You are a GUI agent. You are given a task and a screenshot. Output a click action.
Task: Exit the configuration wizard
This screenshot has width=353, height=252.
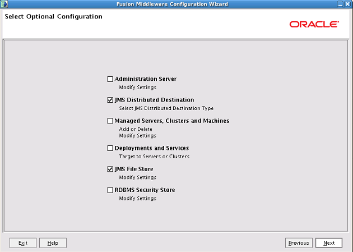coord(23,243)
